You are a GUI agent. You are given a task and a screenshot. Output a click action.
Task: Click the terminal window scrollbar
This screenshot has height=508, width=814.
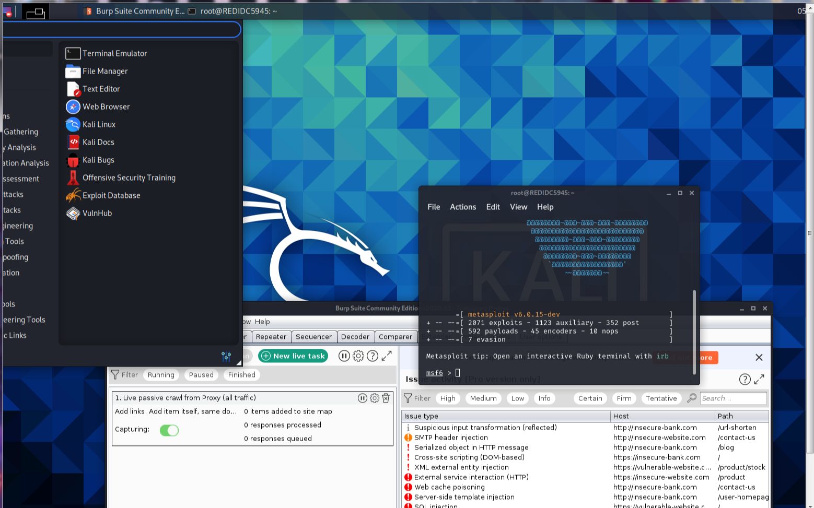click(694, 332)
